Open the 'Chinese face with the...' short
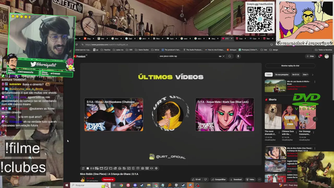The image size is (334, 188). pyautogui.click(x=290, y=117)
